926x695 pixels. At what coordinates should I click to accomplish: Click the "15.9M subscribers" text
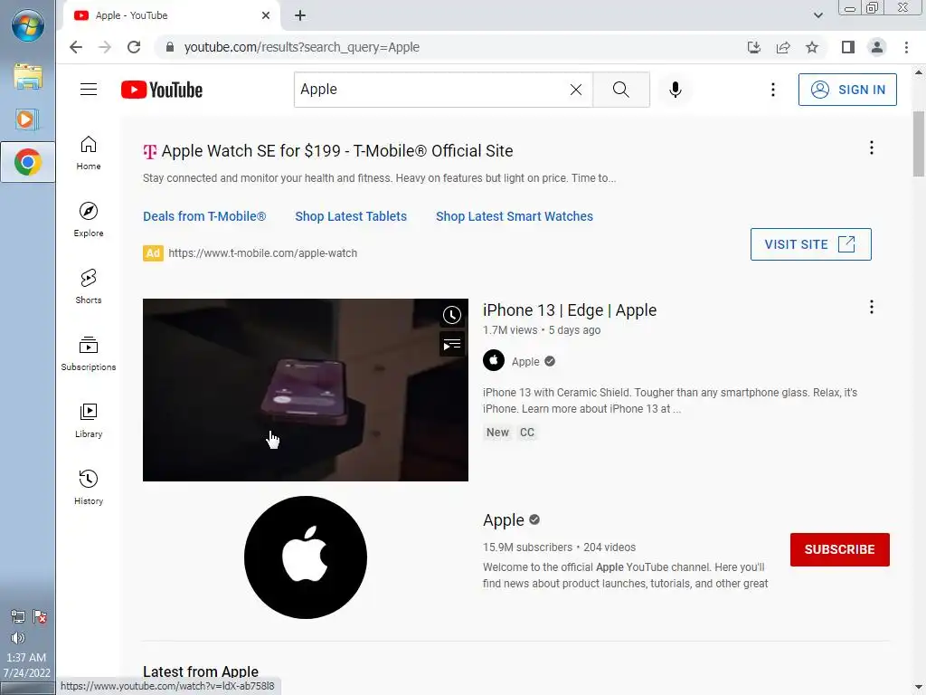coord(527,547)
